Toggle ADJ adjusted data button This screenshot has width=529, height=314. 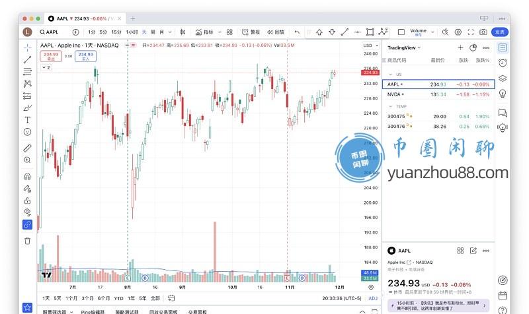click(373, 298)
